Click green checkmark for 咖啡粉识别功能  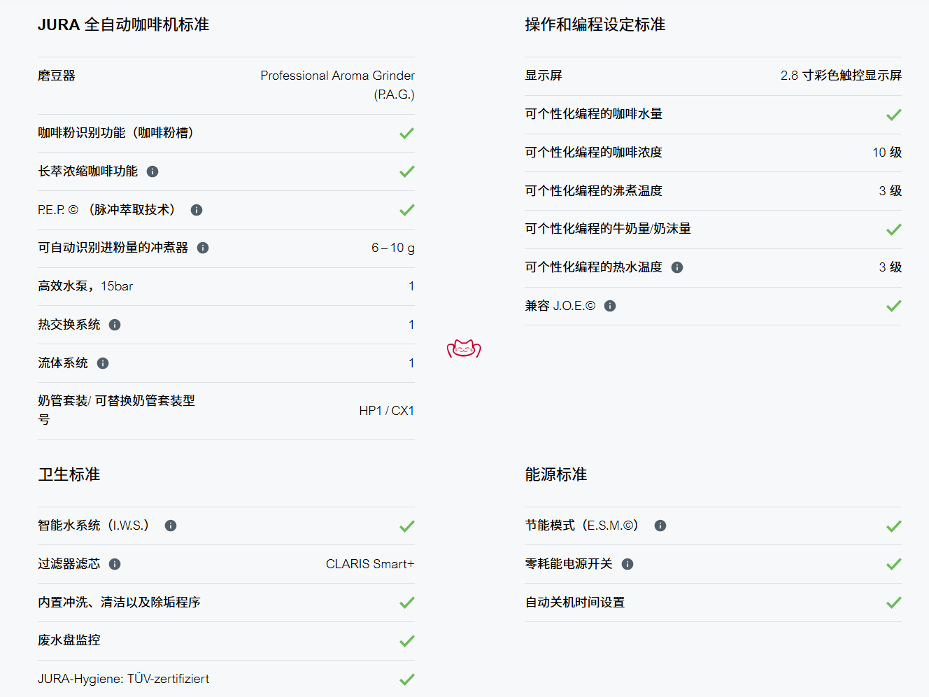(406, 133)
